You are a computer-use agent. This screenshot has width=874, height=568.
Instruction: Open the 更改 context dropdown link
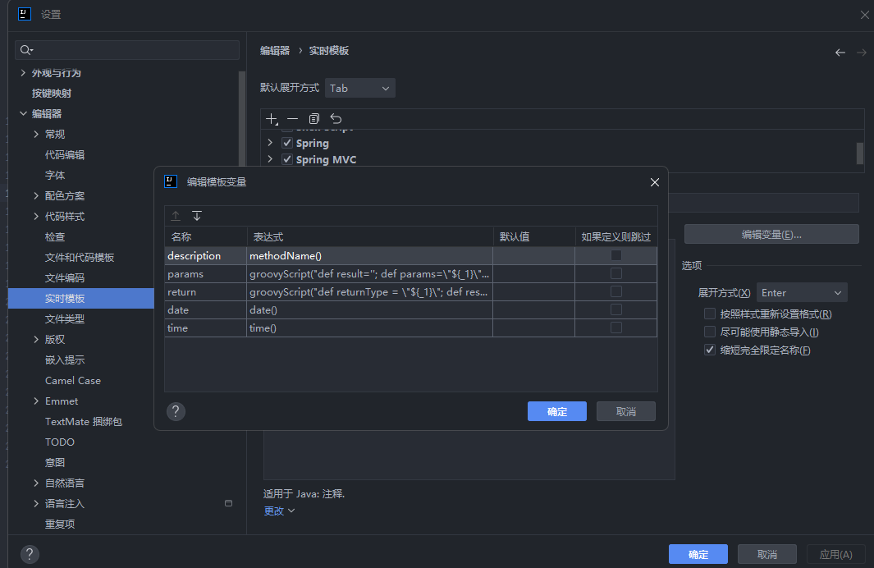tap(279, 511)
